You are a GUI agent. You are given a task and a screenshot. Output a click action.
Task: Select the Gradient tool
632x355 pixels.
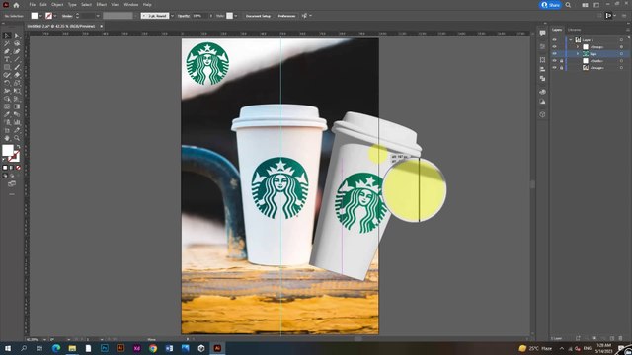(x=17, y=106)
